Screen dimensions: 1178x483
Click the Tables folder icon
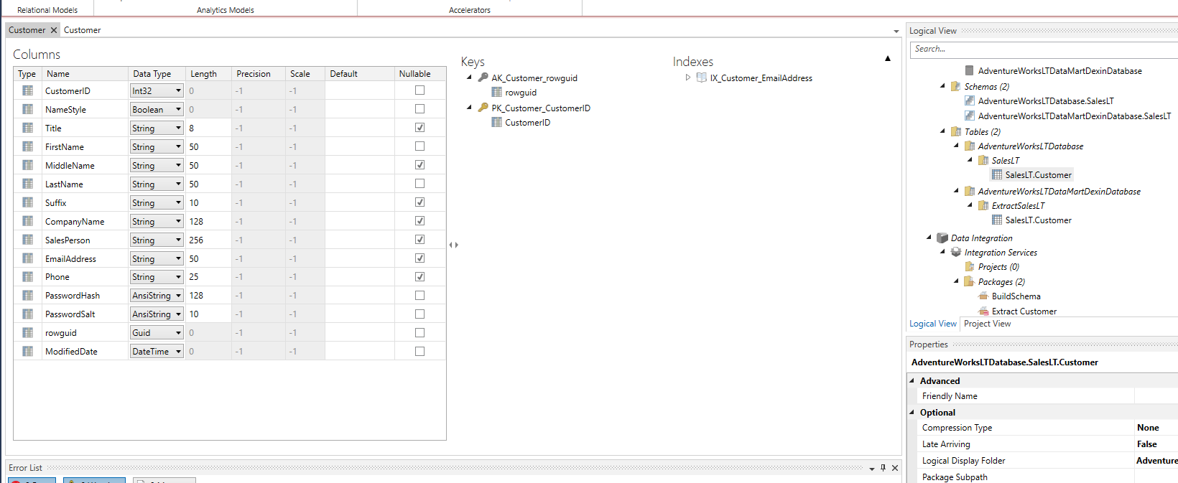coord(955,131)
